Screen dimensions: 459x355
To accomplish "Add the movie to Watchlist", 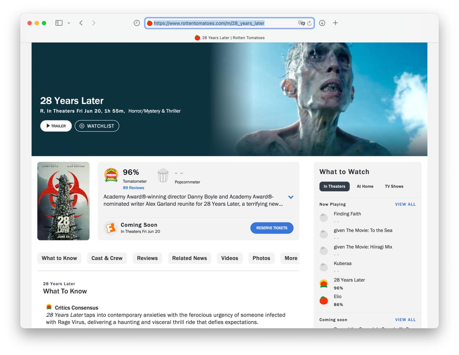I will click(x=97, y=126).
